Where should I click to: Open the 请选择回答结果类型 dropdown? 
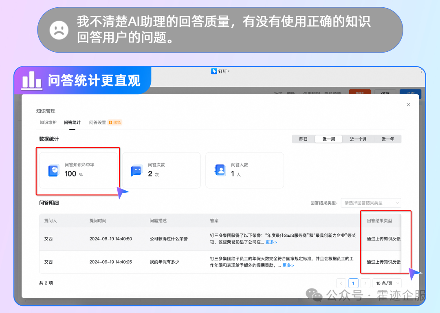(x=371, y=203)
